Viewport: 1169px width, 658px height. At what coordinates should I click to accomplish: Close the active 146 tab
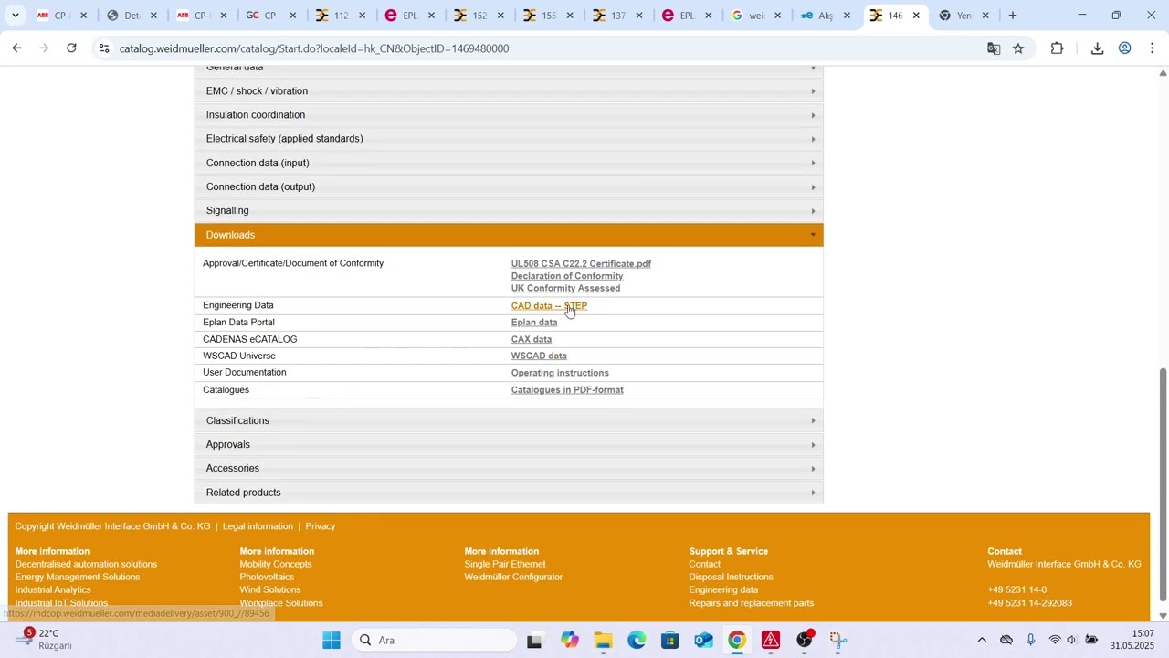click(x=916, y=16)
